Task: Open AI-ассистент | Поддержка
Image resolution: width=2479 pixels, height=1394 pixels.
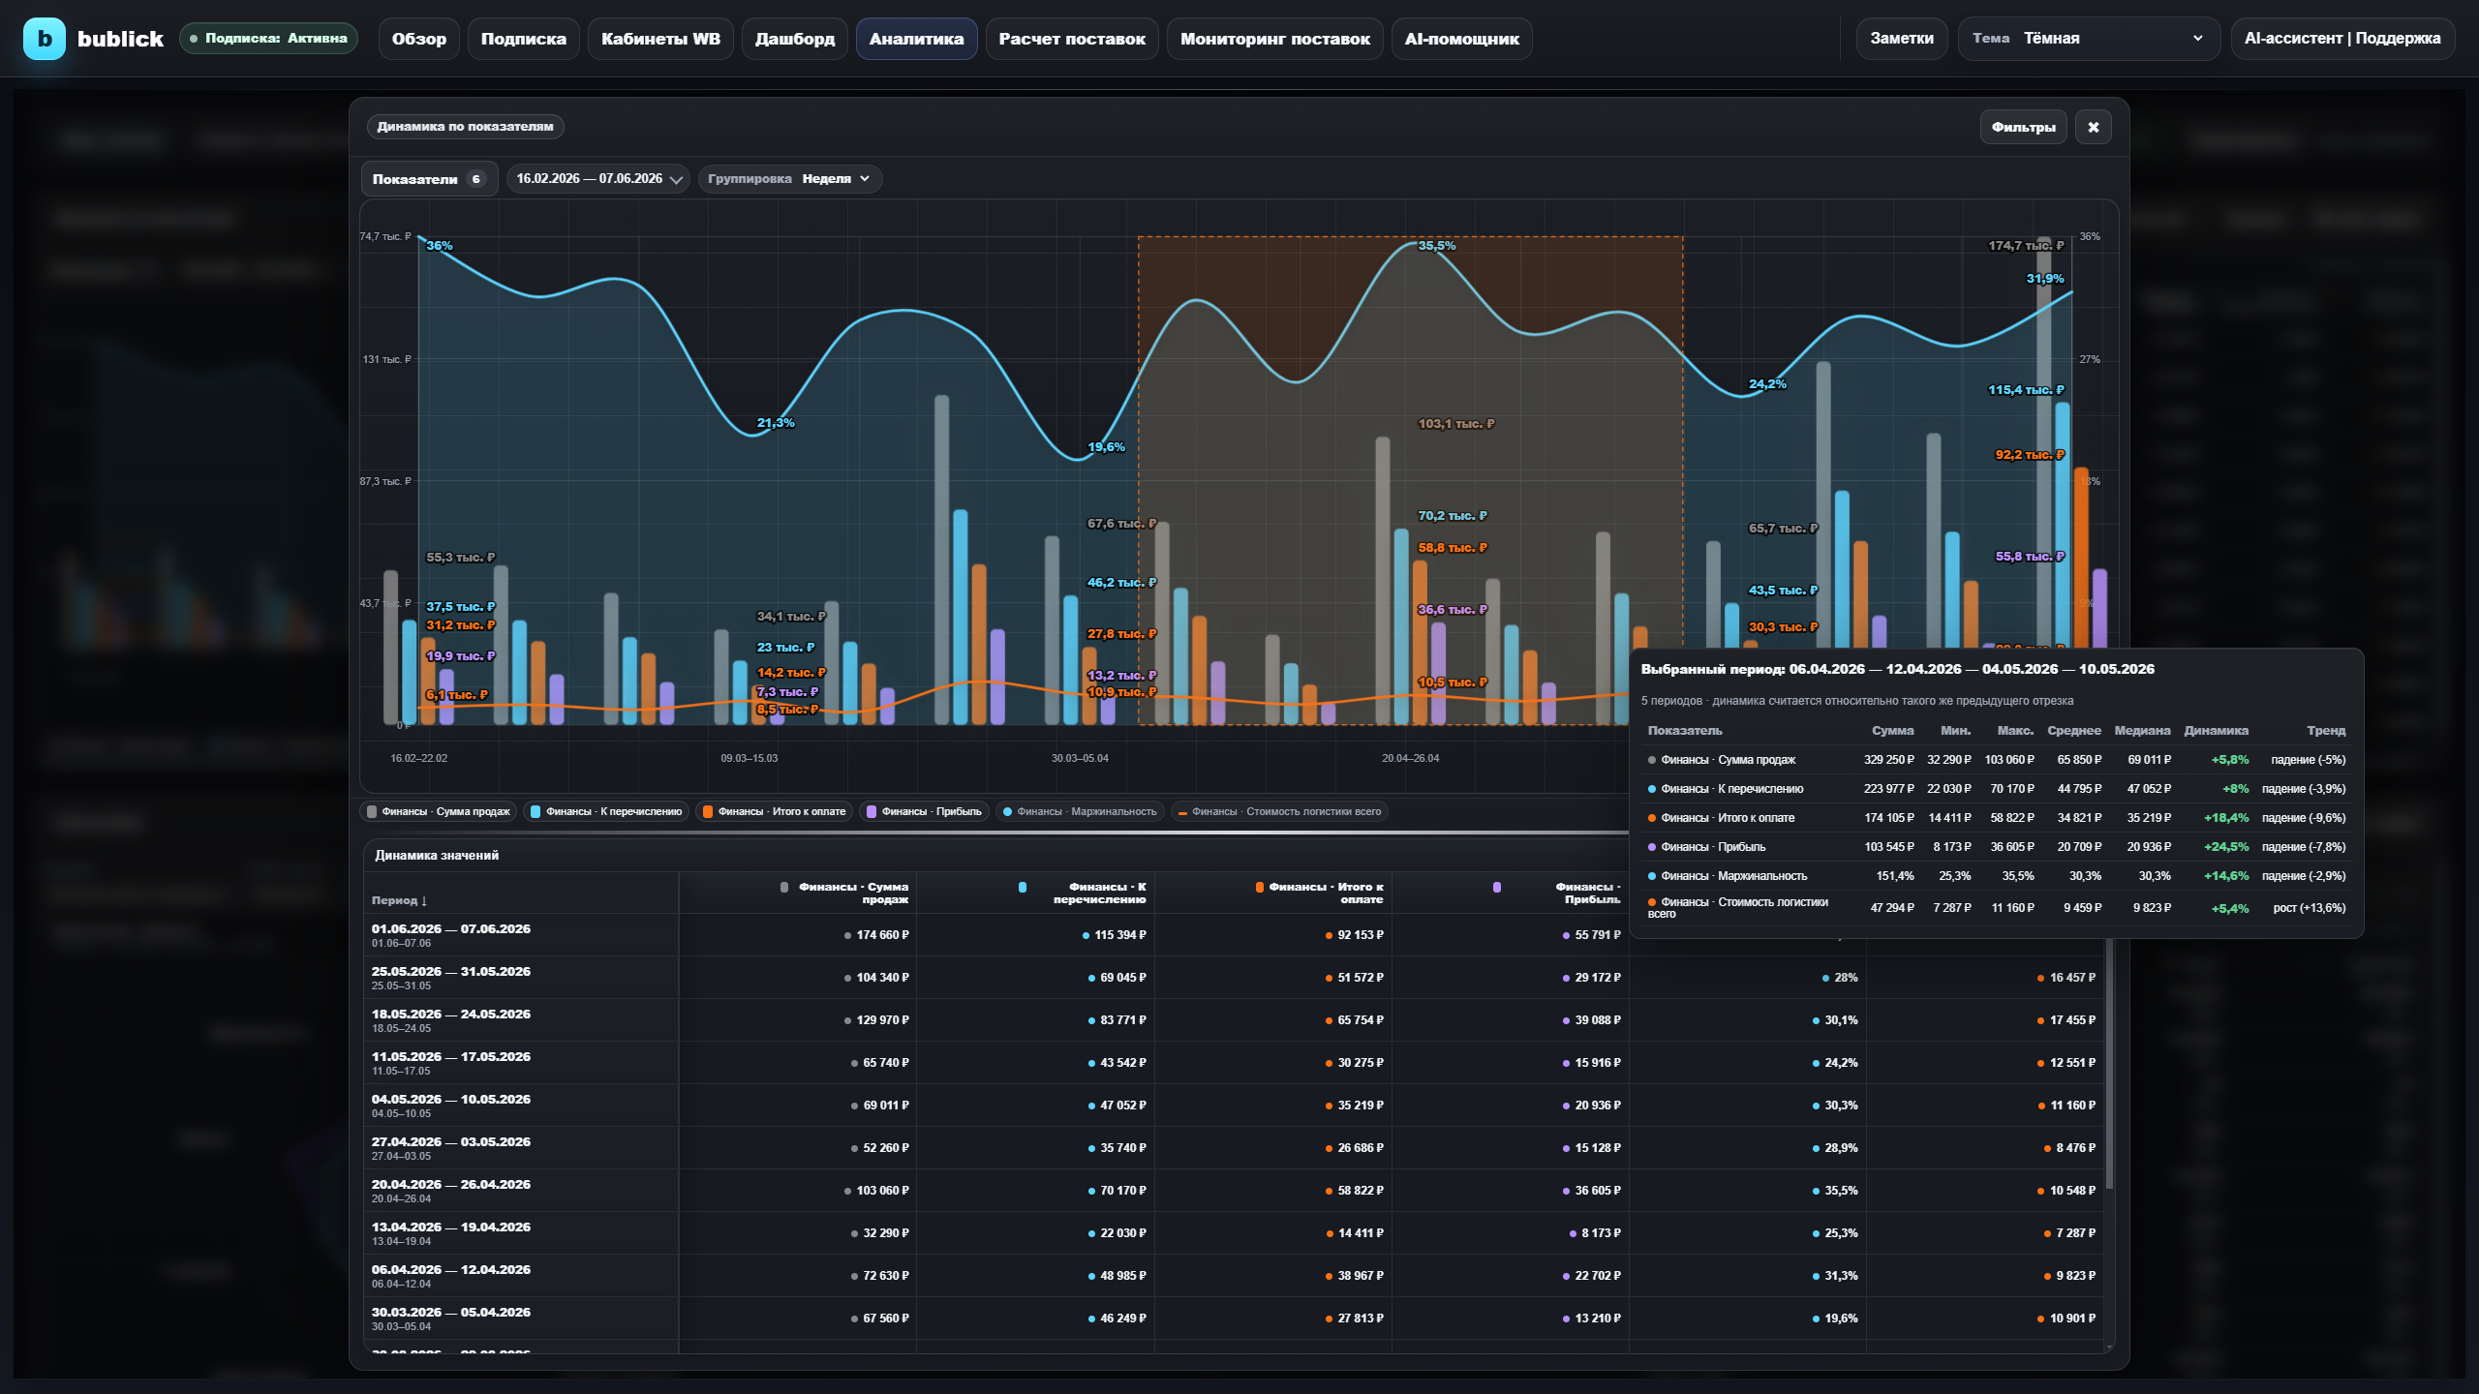Action: [2342, 39]
